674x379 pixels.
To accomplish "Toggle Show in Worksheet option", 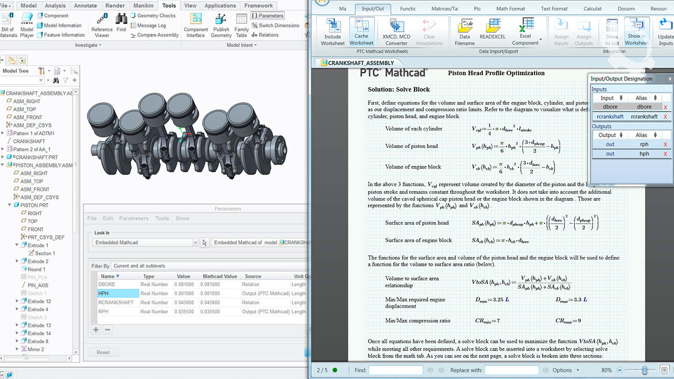I will click(x=637, y=32).
